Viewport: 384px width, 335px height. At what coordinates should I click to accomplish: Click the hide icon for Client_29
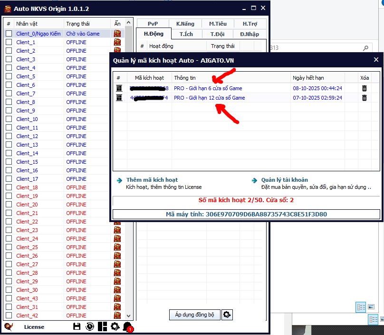117,281
